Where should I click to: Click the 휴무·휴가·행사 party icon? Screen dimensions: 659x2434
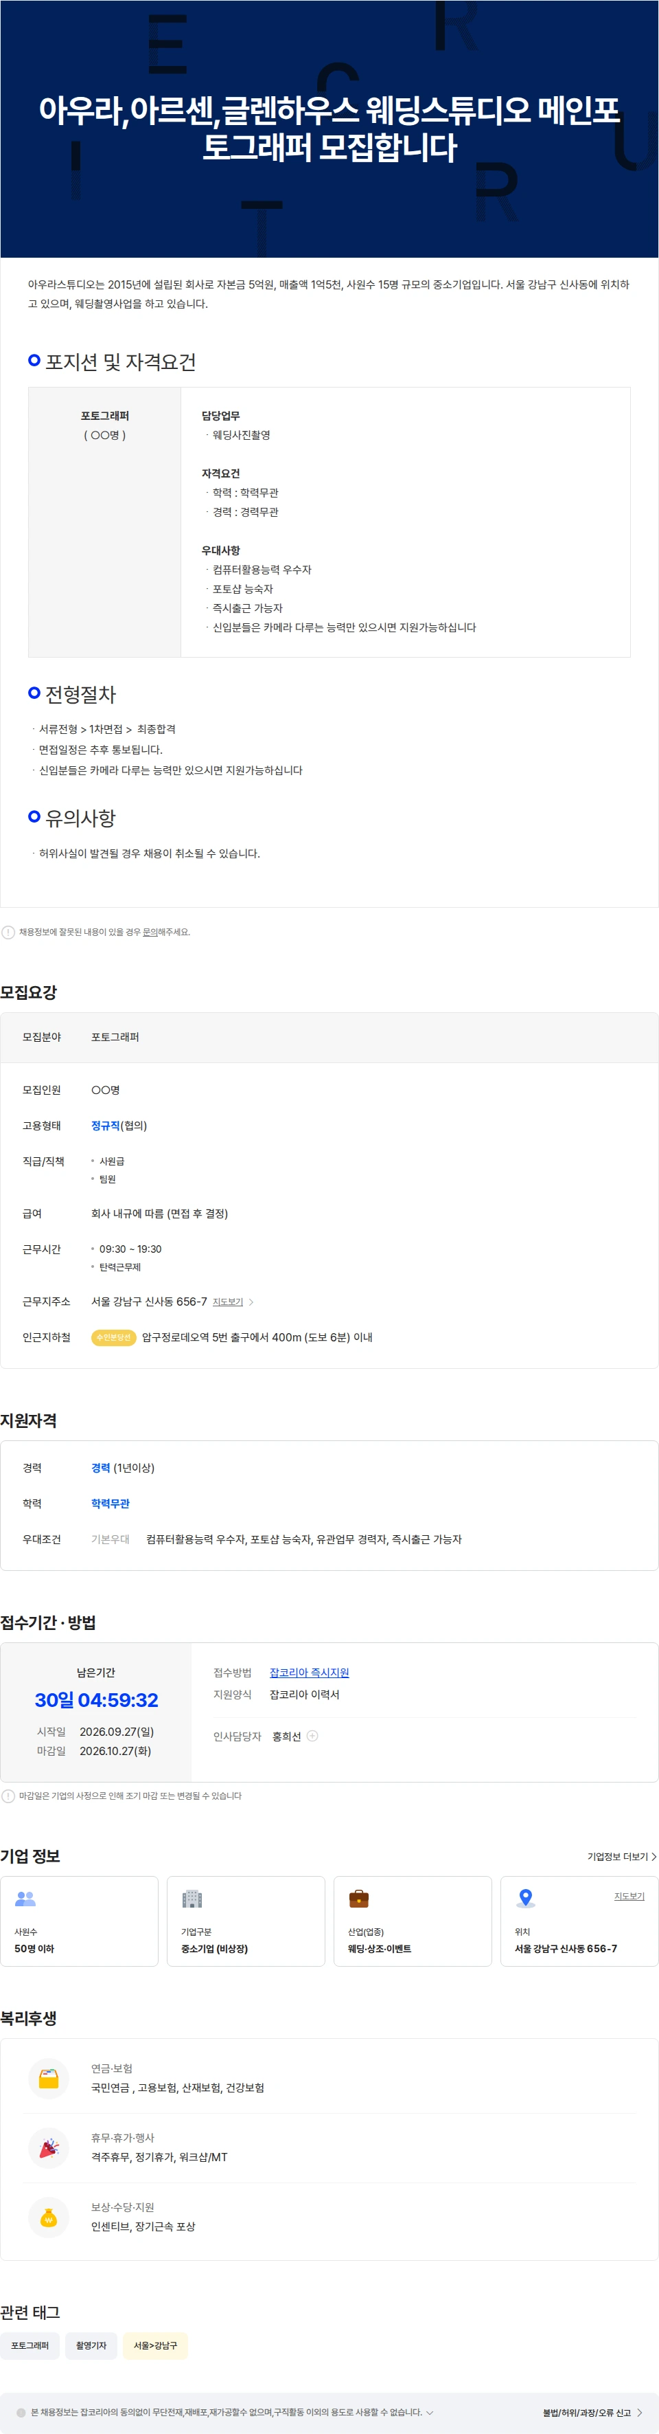49,2147
